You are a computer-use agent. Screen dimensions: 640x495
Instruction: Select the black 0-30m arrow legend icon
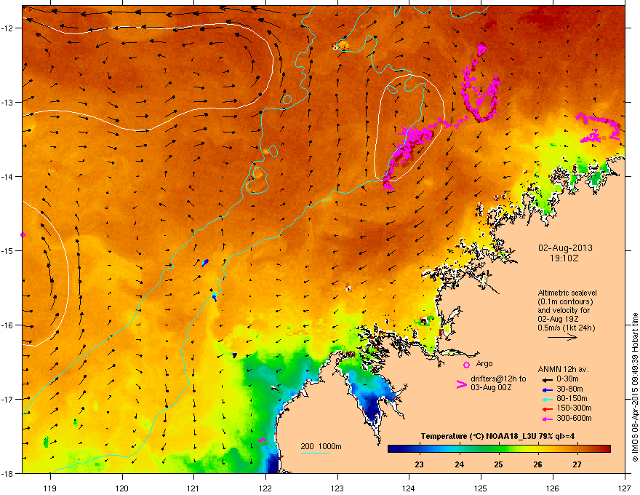coord(546,379)
